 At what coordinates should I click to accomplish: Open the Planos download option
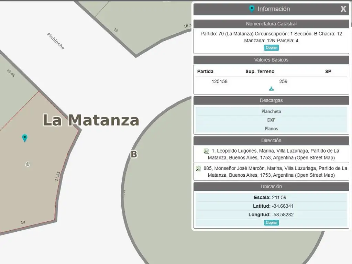click(x=271, y=129)
